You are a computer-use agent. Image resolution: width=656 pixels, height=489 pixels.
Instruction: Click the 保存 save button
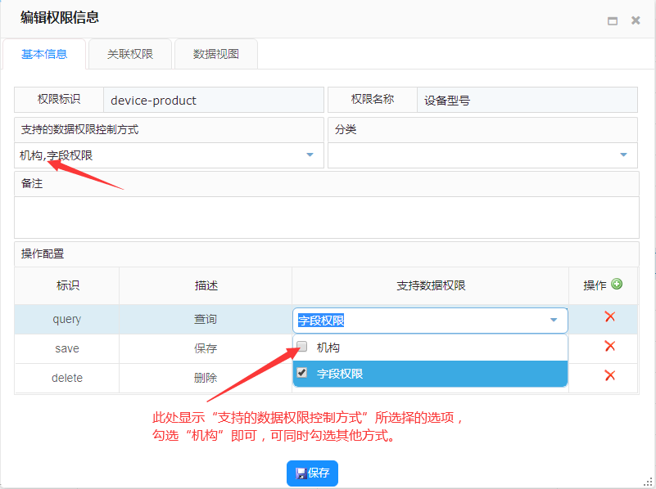click(312, 473)
